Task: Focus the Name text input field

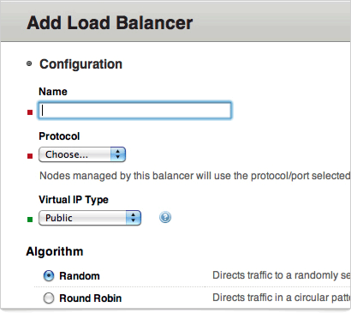Action: pos(134,111)
